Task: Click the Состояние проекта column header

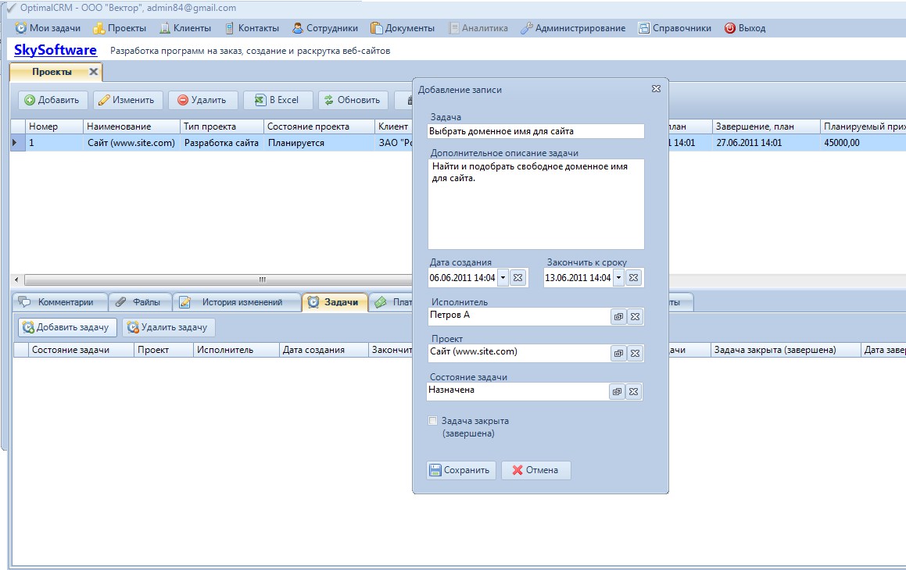Action: [x=319, y=126]
